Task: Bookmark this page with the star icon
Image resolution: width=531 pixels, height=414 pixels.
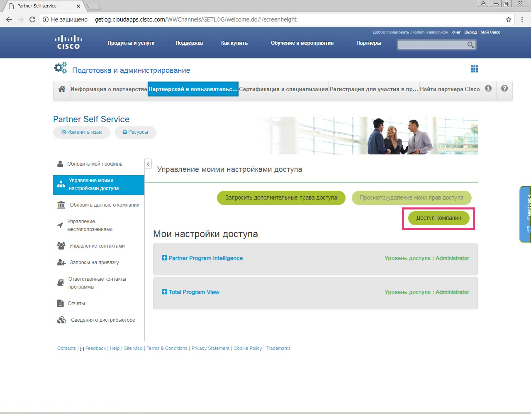Action: tap(508, 19)
